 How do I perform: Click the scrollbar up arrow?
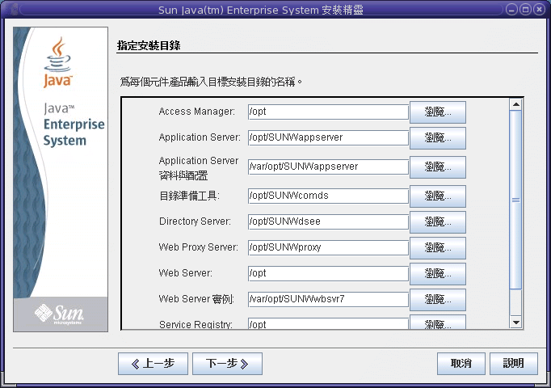[515, 104]
